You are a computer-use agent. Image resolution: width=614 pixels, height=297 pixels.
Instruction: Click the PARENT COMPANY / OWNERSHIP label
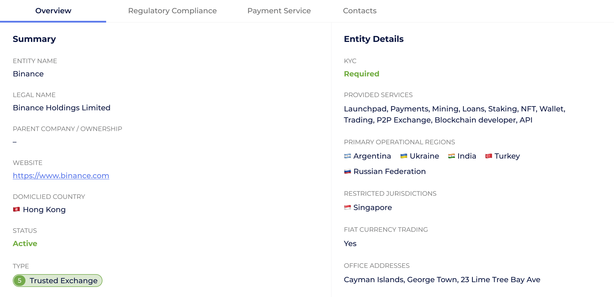coord(67,129)
